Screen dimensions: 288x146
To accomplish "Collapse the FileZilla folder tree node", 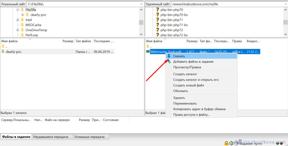I will coord(18,10).
